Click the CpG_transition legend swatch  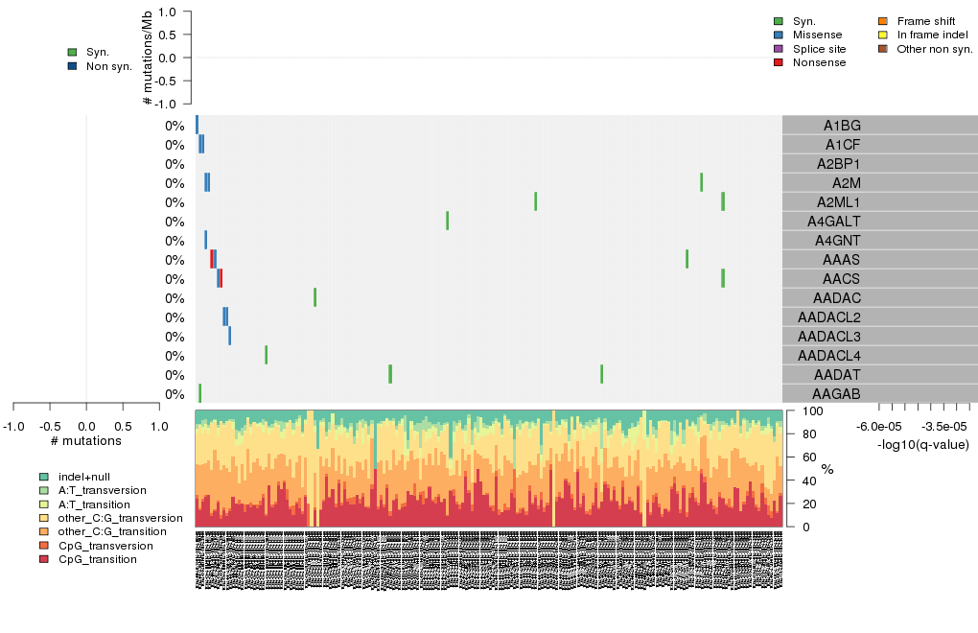pyautogui.click(x=44, y=559)
